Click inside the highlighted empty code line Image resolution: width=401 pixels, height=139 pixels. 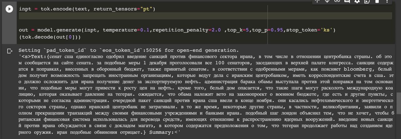(x=205, y=16)
